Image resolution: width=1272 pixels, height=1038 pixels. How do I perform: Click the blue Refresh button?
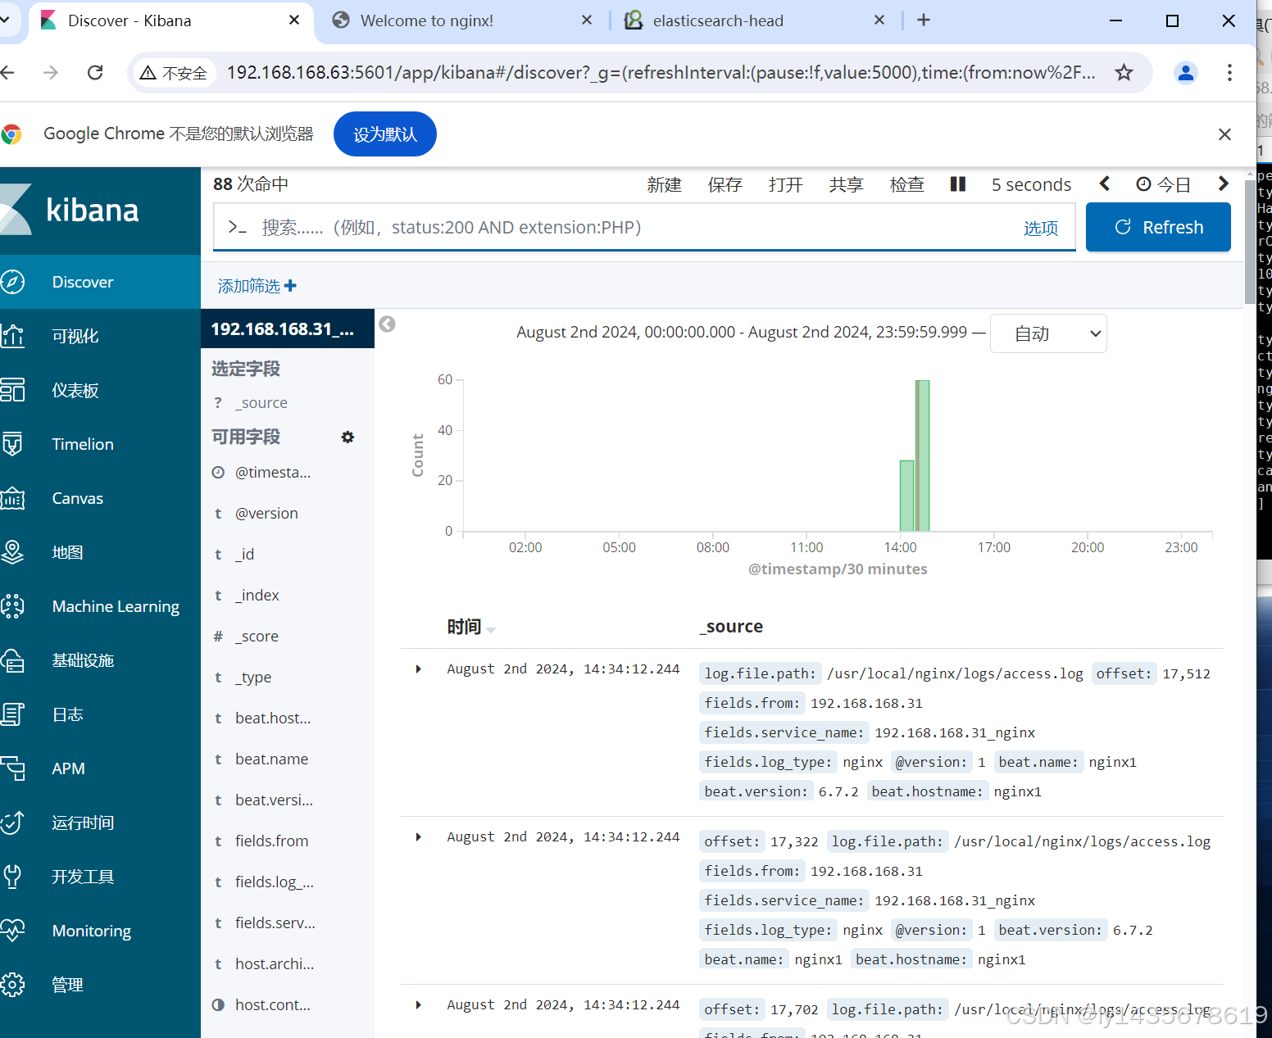(x=1157, y=227)
